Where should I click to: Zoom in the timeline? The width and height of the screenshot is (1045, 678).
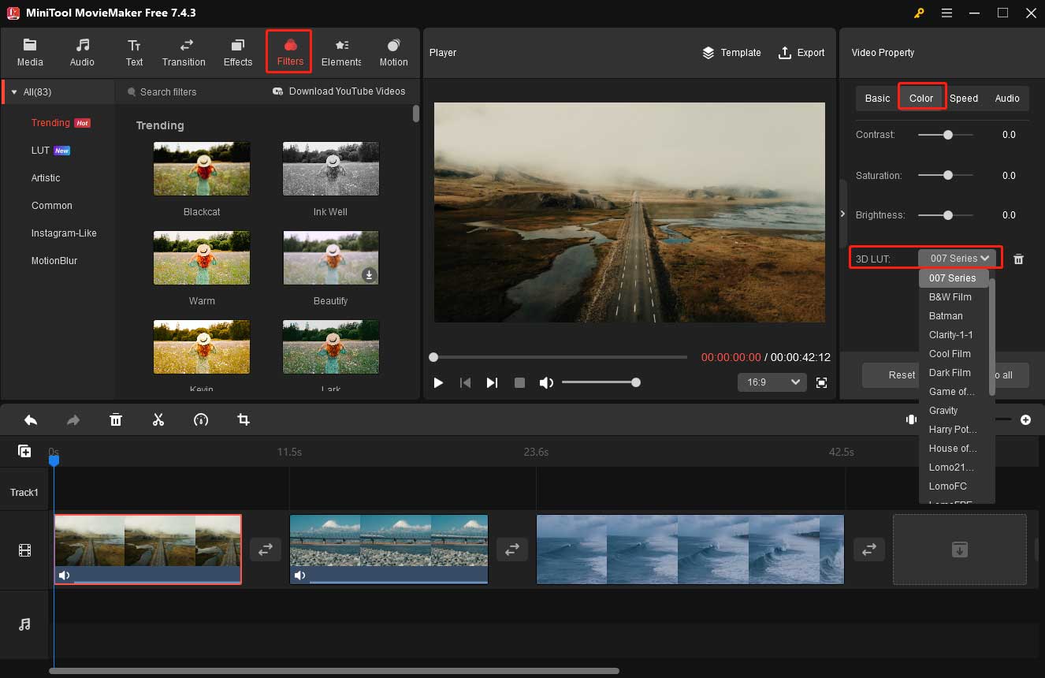pyautogui.click(x=1025, y=420)
